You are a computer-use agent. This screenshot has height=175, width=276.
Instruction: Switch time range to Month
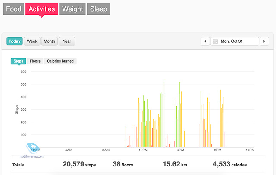point(49,41)
